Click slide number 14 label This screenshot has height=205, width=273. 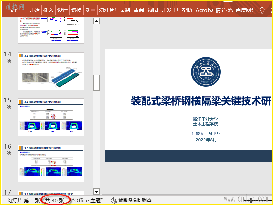[8, 54]
